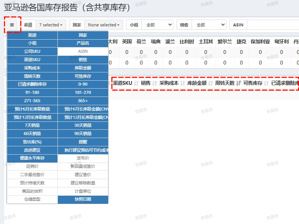Toggle the 预计12月长库龄数量 option
The width and height of the screenshot is (299, 224).
32,117
